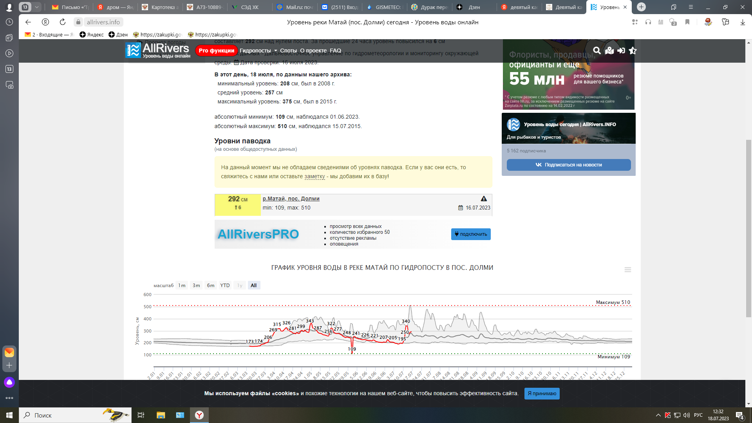The width and height of the screenshot is (752, 423).
Task: Open the map icon in site header
Action: (x=609, y=51)
